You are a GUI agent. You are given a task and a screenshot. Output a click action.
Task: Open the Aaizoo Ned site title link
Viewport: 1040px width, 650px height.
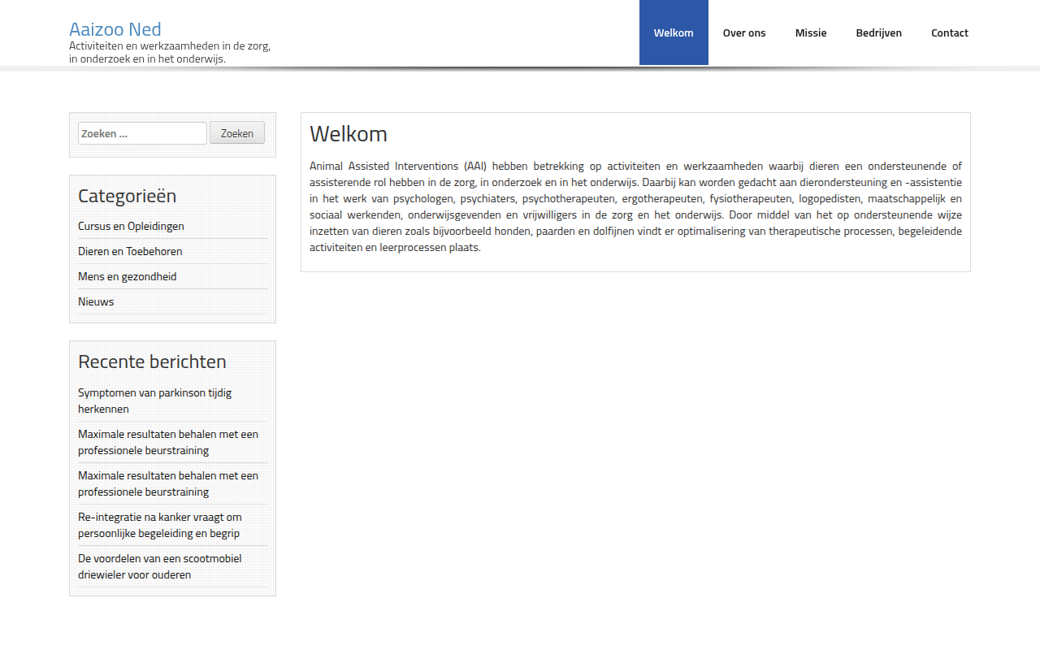pos(115,29)
